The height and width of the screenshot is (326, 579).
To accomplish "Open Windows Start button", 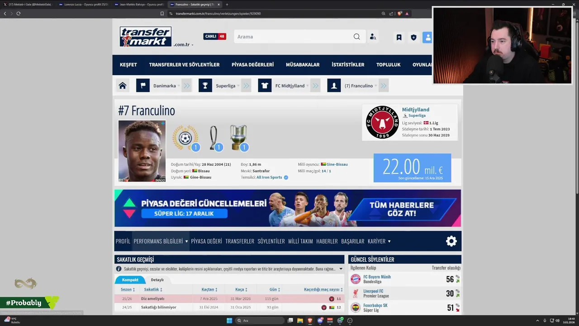I will click(x=229, y=321).
